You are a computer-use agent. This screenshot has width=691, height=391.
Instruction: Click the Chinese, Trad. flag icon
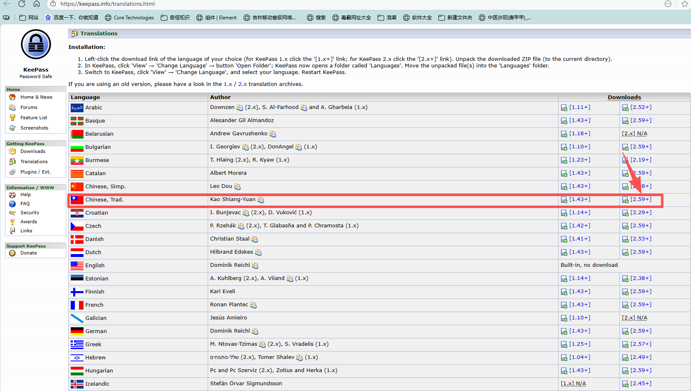(77, 200)
